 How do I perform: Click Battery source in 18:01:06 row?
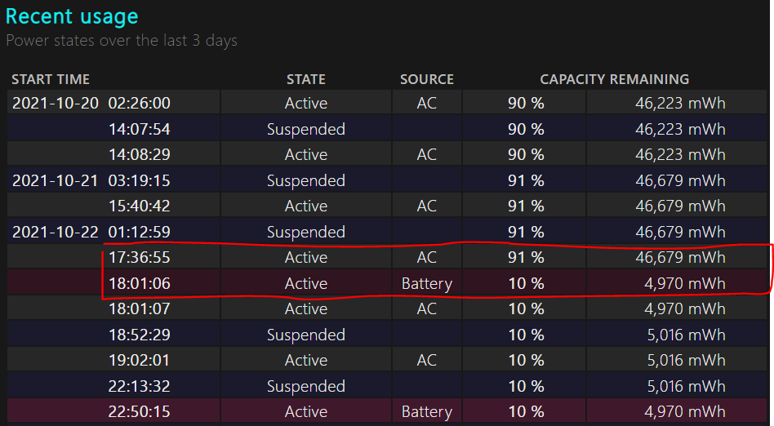click(427, 283)
